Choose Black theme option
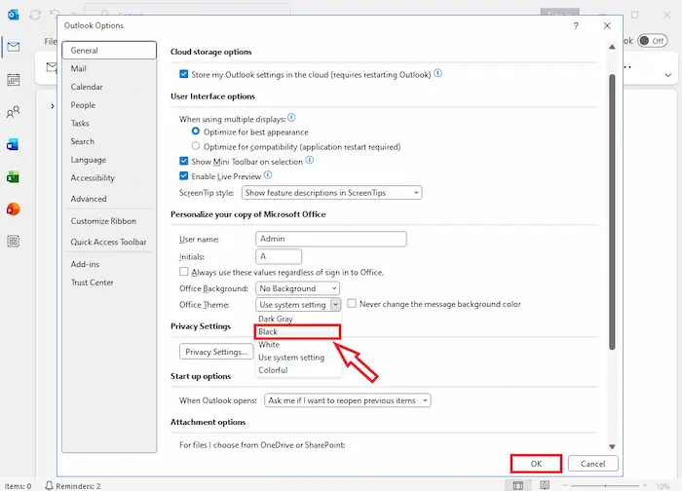 point(298,332)
